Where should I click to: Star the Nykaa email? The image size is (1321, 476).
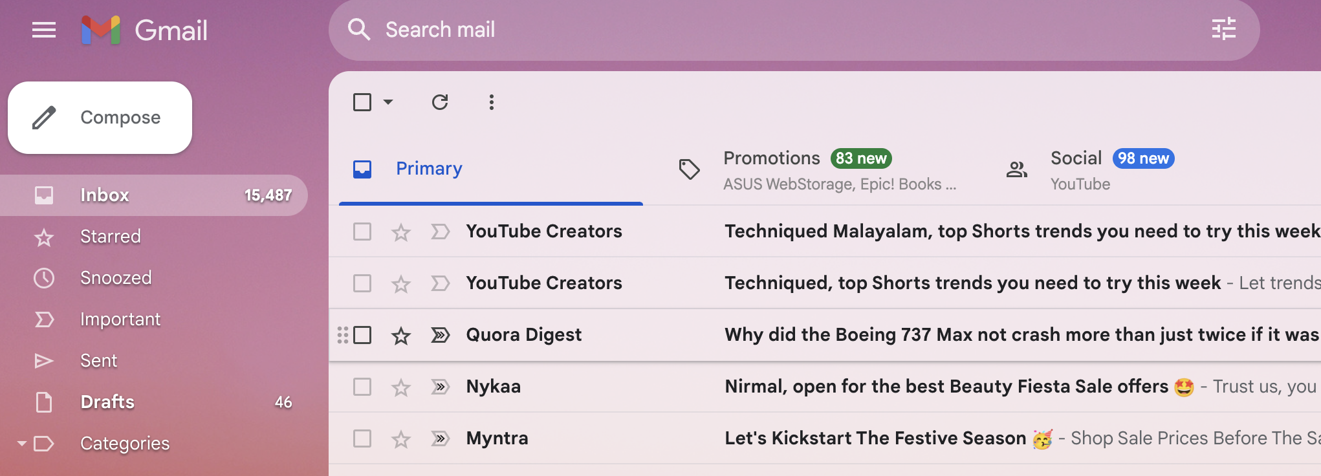(401, 387)
